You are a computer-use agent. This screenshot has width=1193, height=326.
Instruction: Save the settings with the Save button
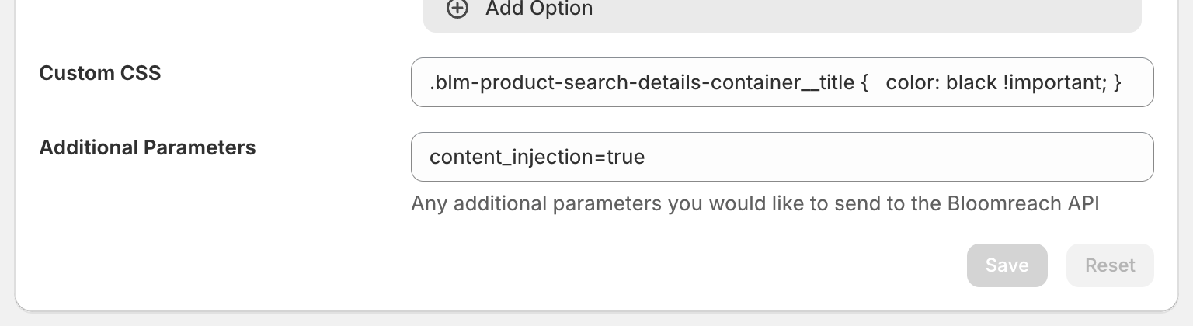[x=1007, y=265]
